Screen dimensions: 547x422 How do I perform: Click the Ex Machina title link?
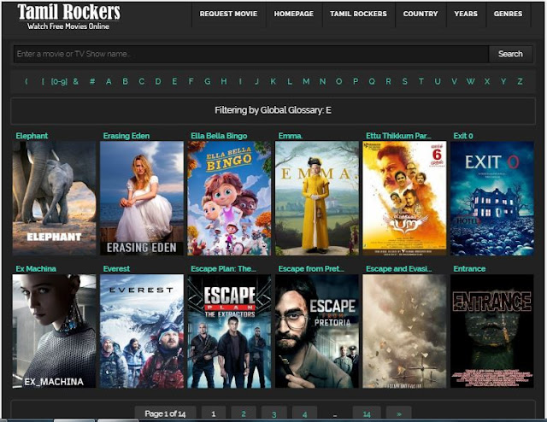(x=36, y=268)
